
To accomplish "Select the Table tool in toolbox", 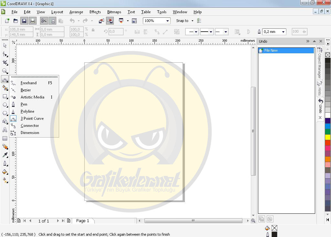I will [5, 138].
